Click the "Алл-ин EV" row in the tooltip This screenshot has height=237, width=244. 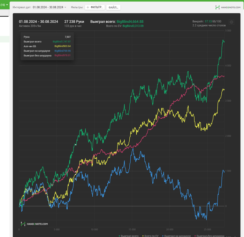pyautogui.click(x=47, y=46)
